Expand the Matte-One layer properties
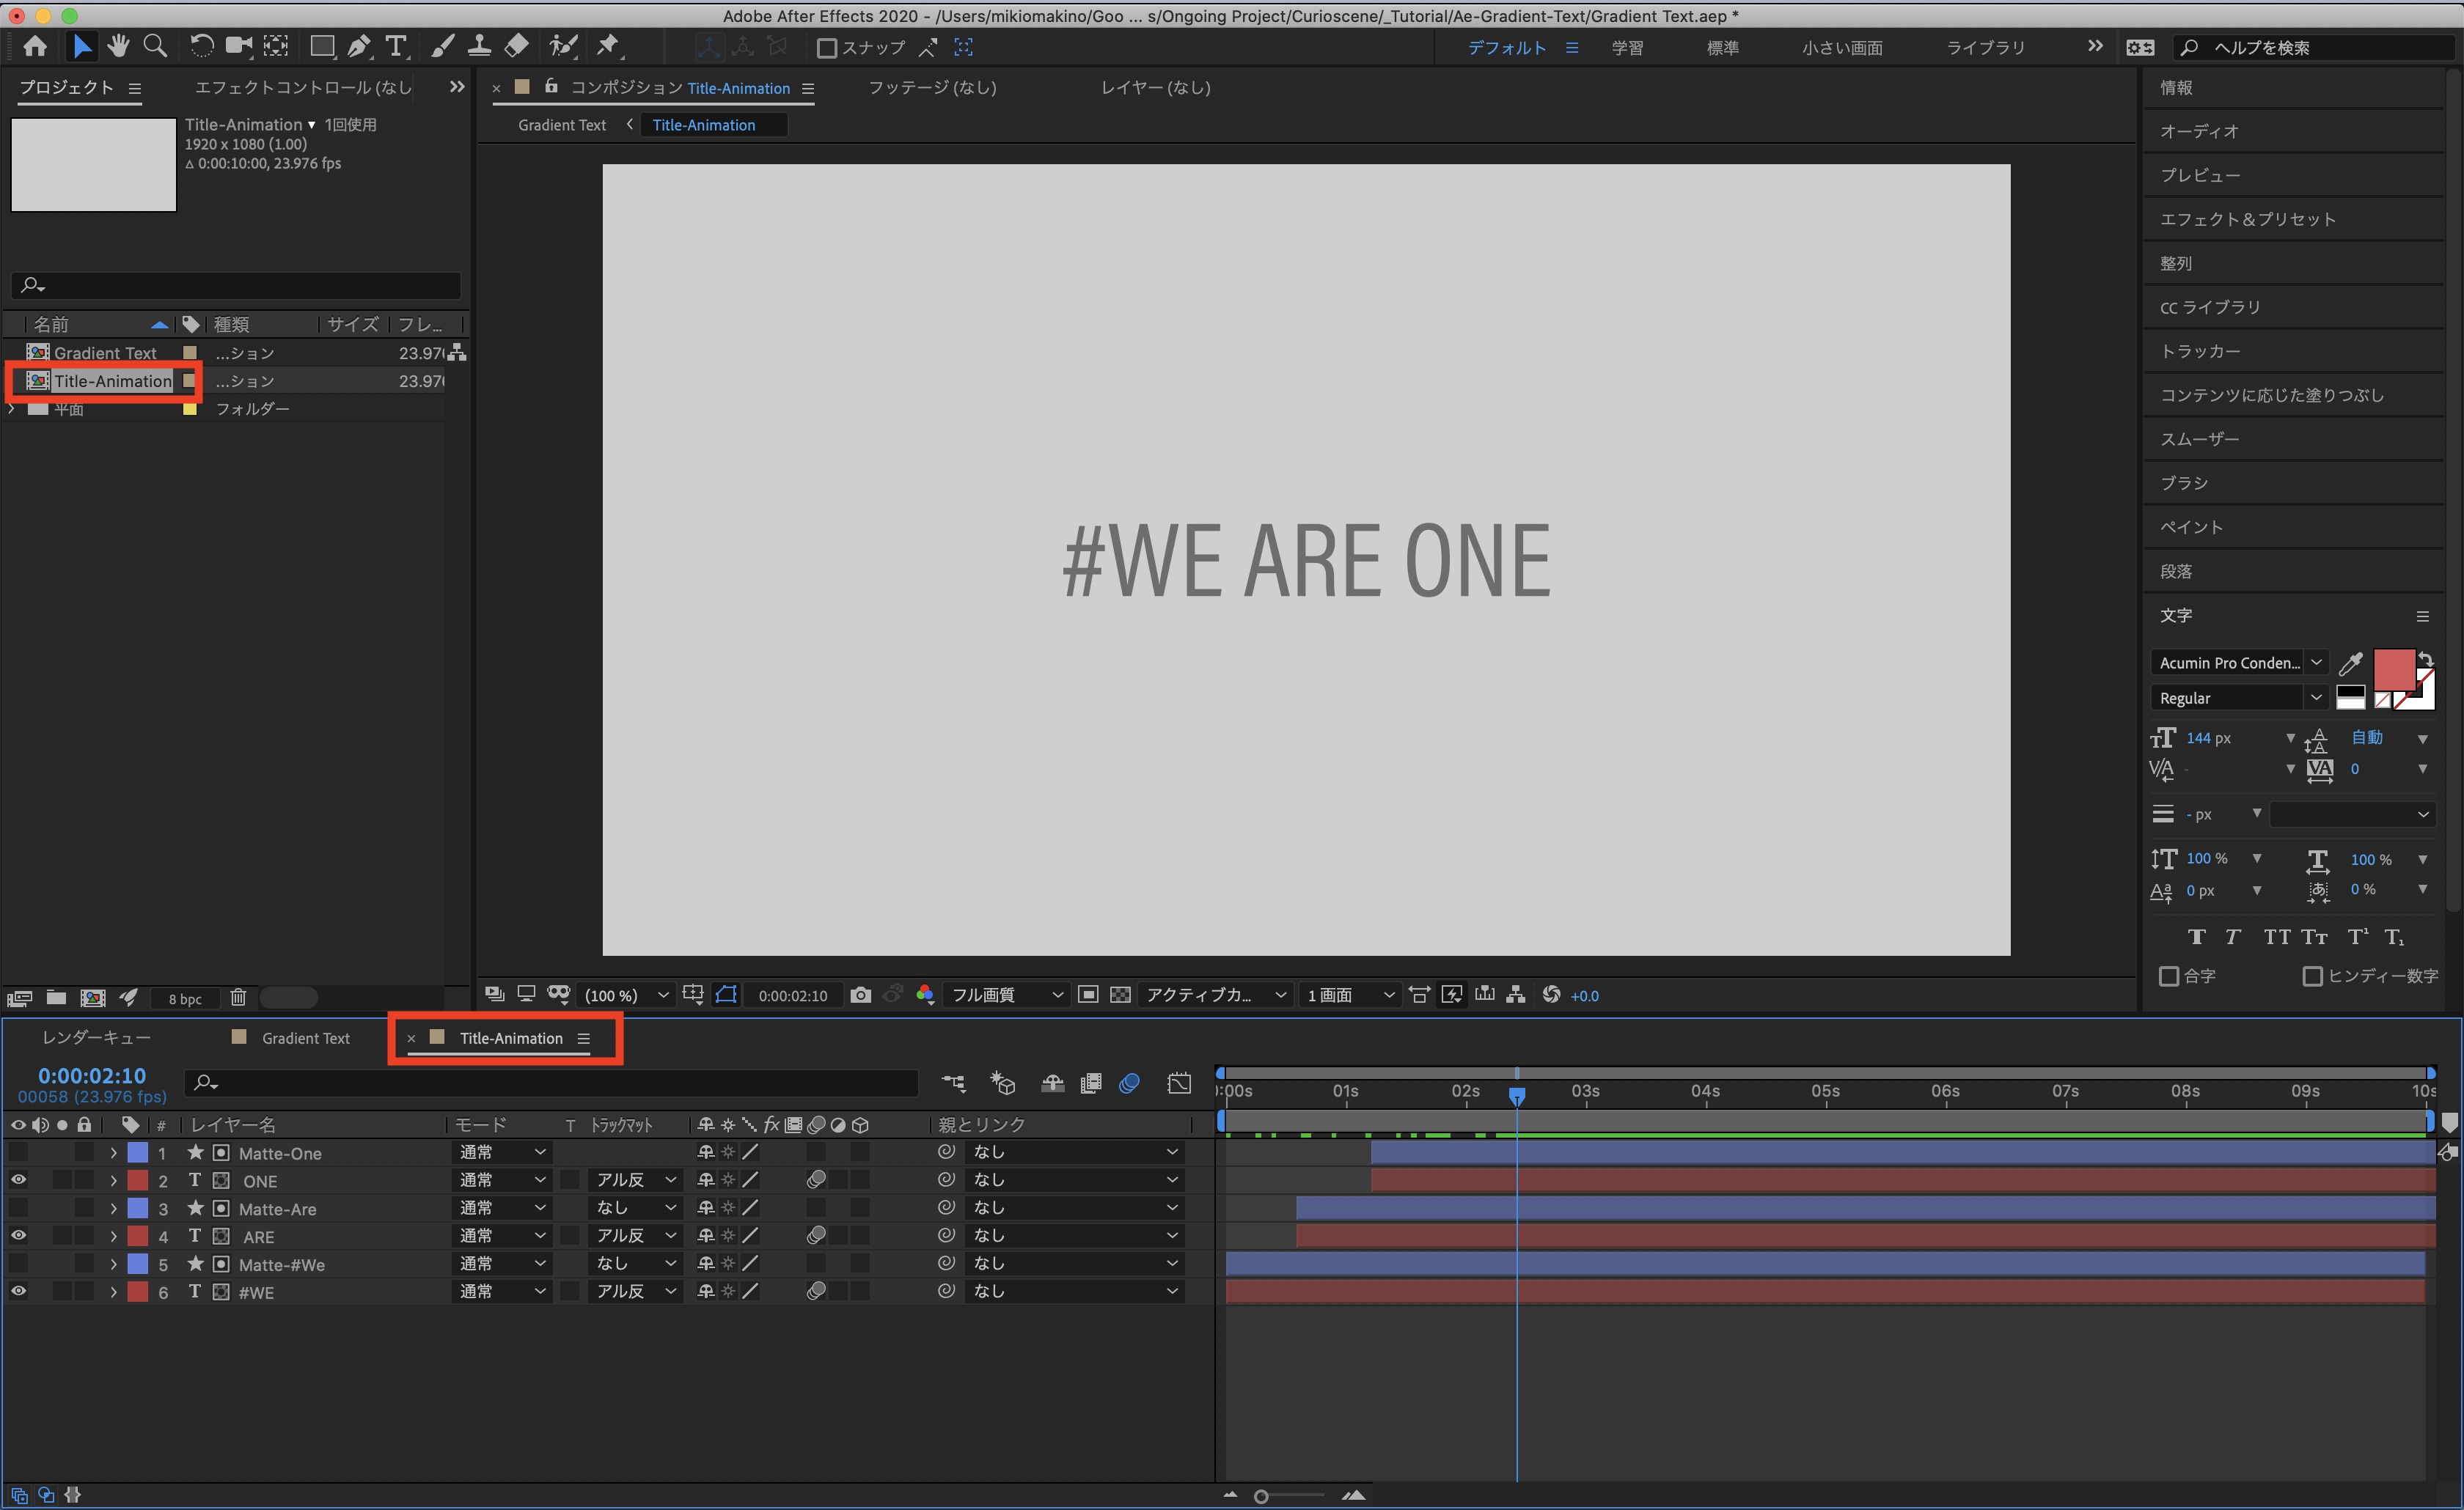 tap(113, 1153)
